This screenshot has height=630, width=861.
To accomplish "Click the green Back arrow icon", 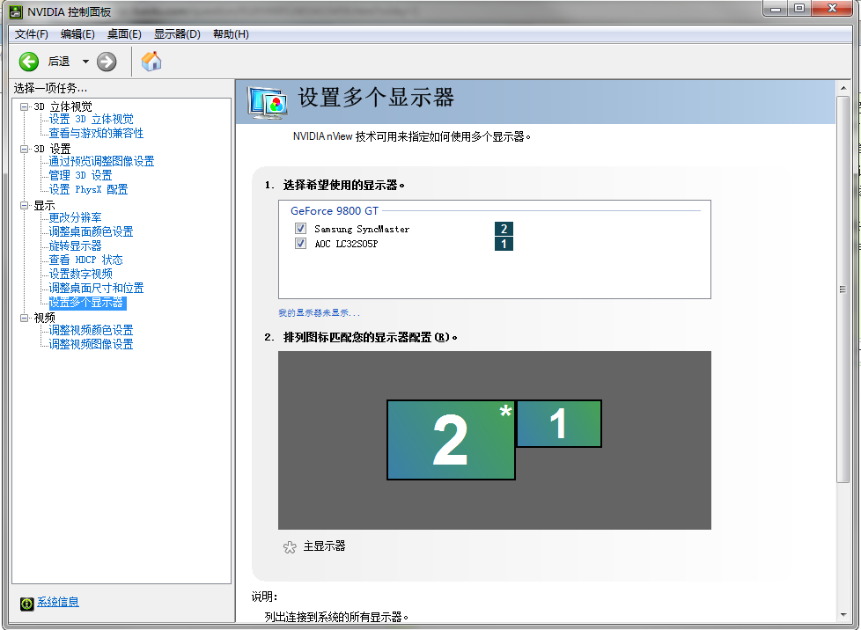I will coord(28,62).
